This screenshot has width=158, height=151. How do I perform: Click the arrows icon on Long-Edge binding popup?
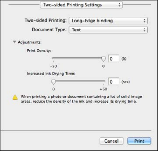(145, 21)
